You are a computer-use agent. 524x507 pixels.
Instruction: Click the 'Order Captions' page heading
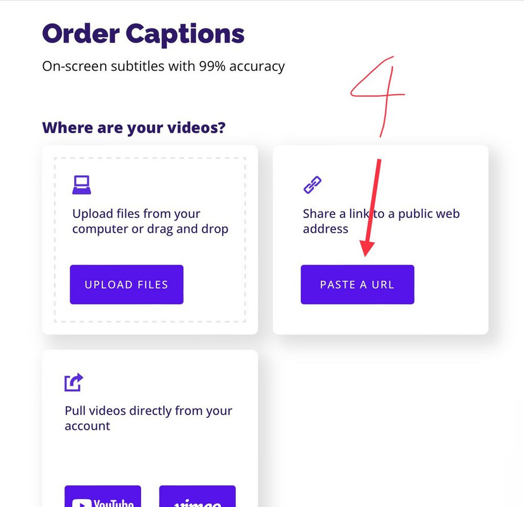click(x=144, y=34)
